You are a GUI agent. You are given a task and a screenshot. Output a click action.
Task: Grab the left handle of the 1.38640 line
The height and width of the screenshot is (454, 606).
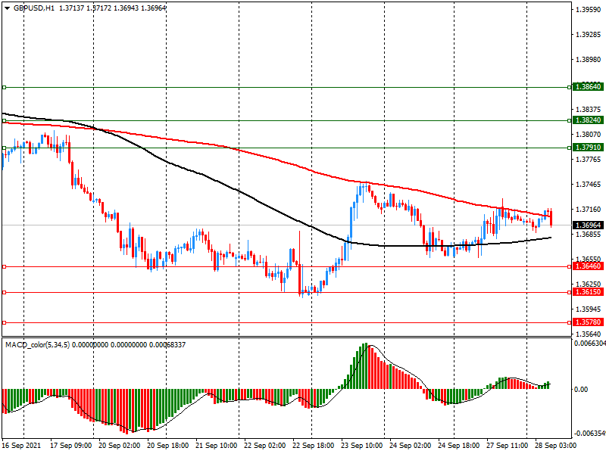click(x=5, y=88)
